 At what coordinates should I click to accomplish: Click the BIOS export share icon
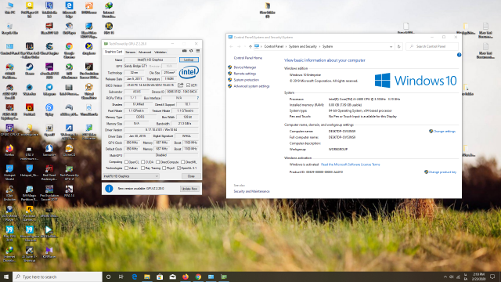181,85
